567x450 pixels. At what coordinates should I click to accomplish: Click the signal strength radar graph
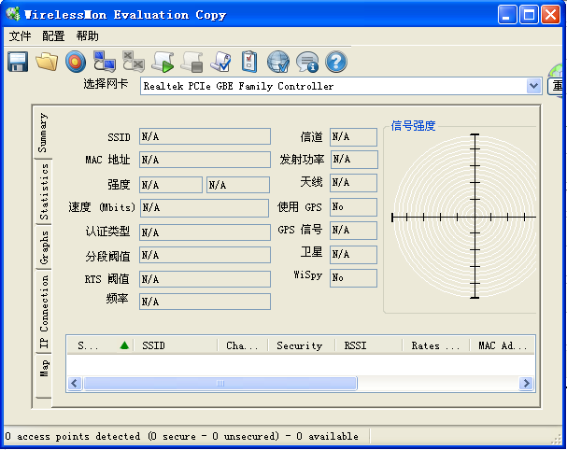coord(464,217)
